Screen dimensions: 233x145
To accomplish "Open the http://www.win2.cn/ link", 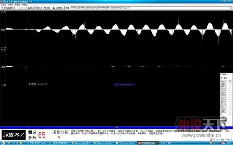I will (x=124, y=84).
